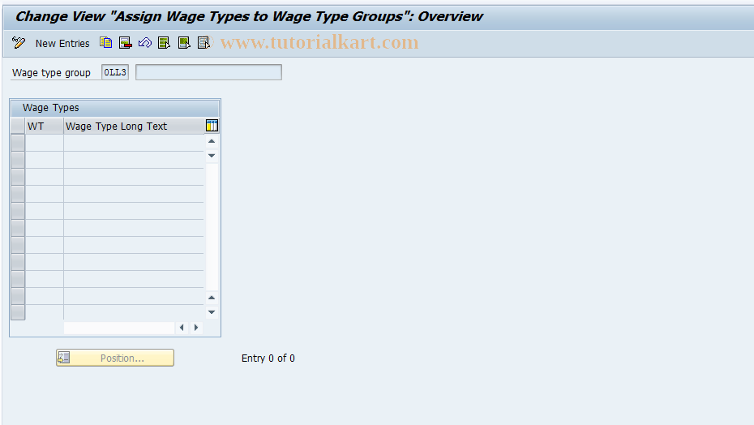Select the third row selector in table
This screenshot has width=754, height=425.
point(18,177)
